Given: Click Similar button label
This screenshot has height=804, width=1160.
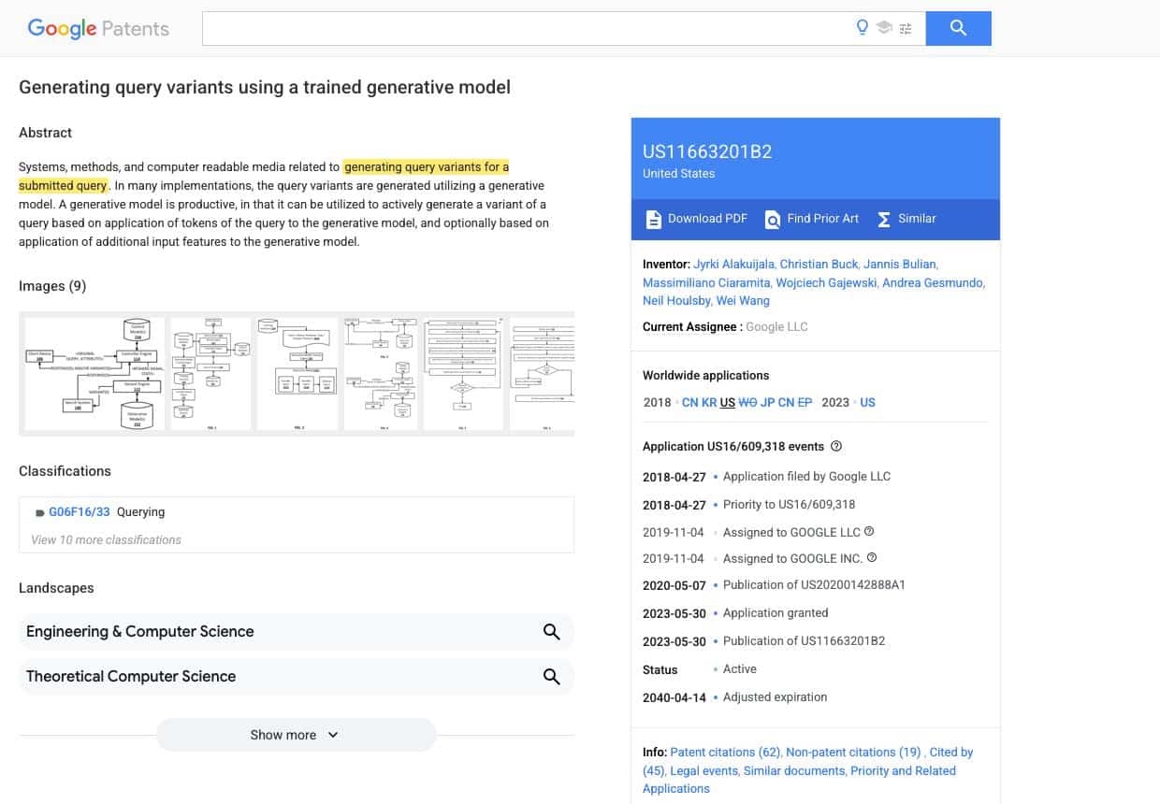Looking at the screenshot, I should click(917, 219).
